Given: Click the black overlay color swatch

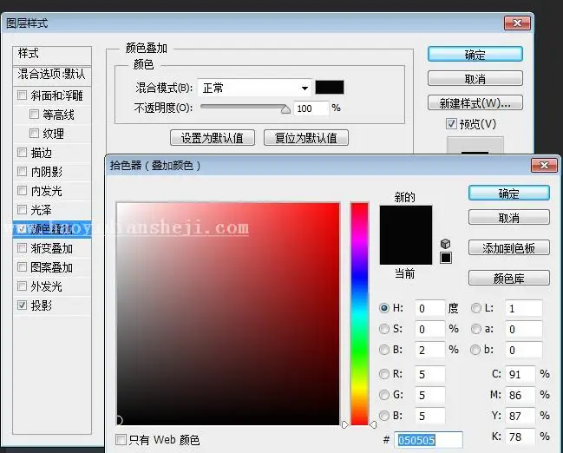Looking at the screenshot, I should [x=330, y=88].
